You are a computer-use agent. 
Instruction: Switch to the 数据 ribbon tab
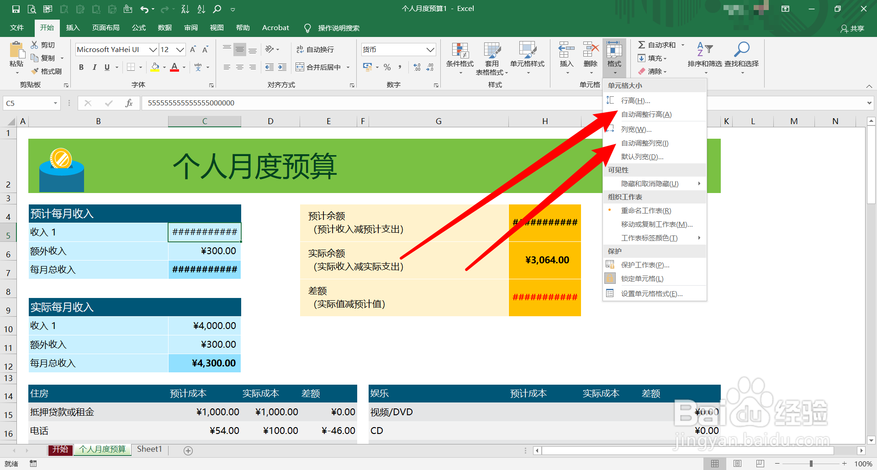coord(164,27)
